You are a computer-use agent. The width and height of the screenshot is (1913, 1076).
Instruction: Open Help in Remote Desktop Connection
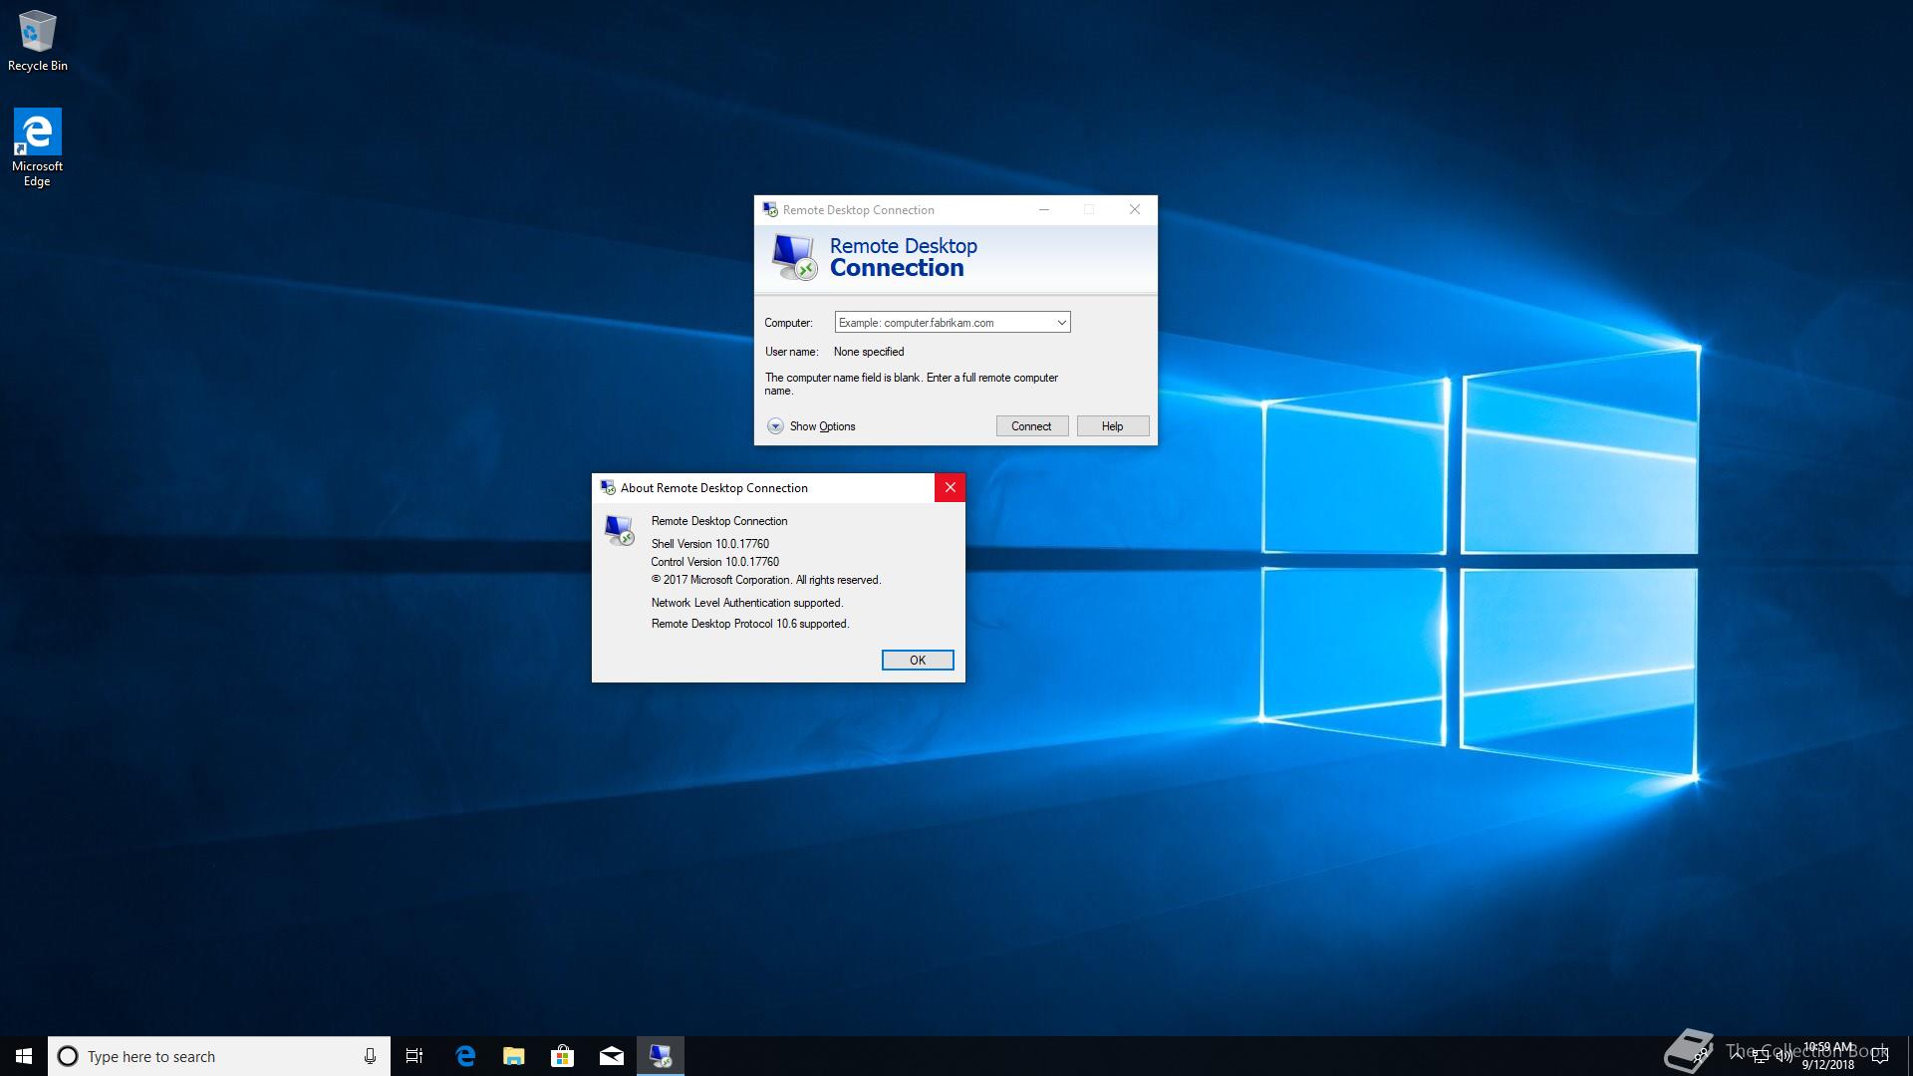[1112, 426]
